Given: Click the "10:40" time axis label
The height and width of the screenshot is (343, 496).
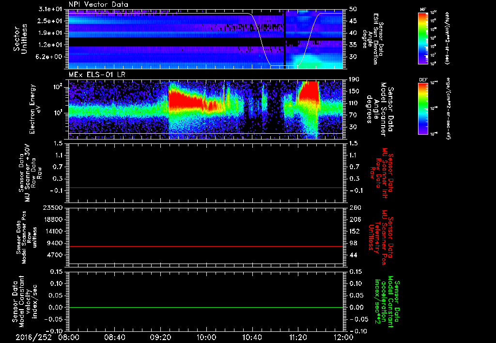Looking at the screenshot, I should pos(252,337).
